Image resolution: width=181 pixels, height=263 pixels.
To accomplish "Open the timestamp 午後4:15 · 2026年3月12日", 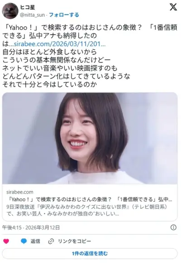I will click(x=31, y=228).
